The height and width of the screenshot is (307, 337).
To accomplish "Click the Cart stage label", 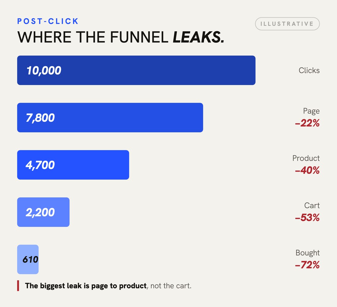I will coord(312,205).
